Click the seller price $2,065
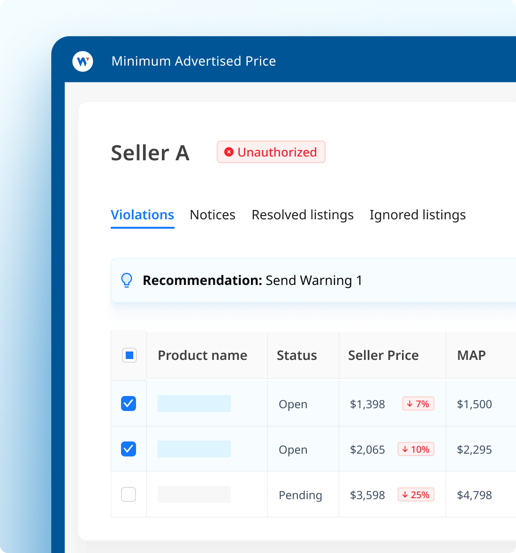This screenshot has width=516, height=553. pos(367,450)
